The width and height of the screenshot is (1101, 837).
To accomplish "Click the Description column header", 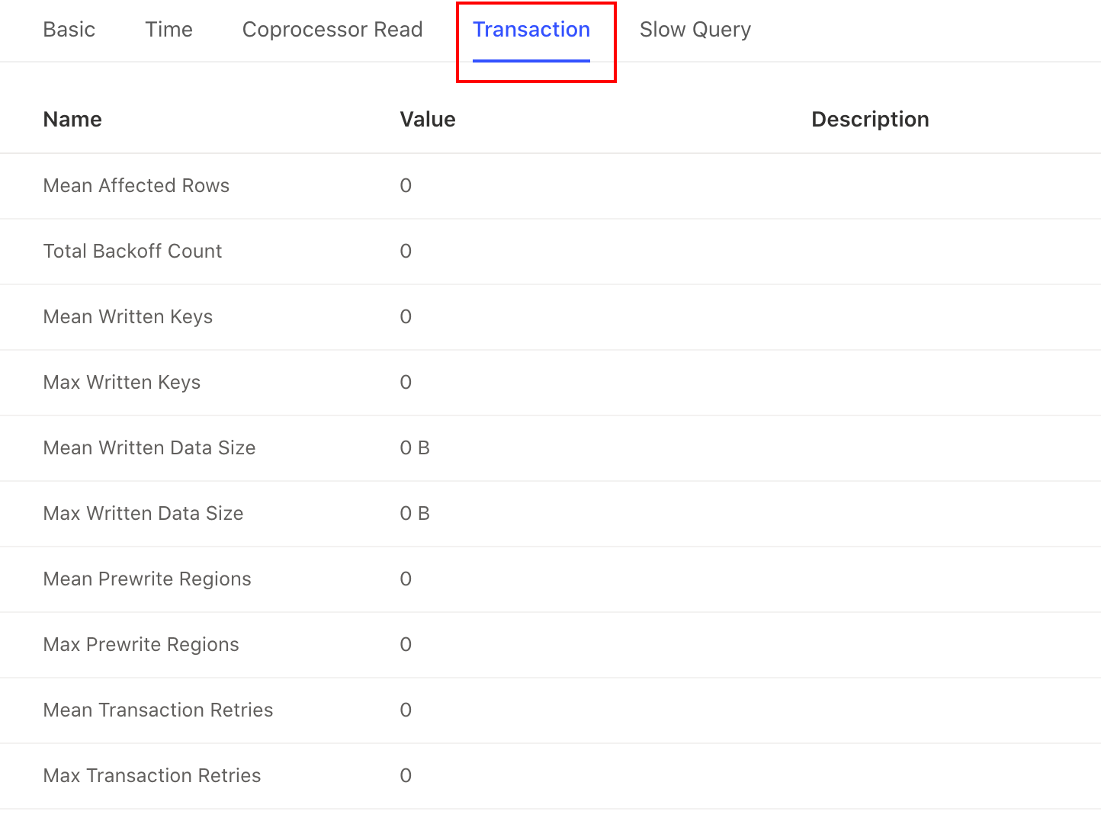I will point(870,120).
